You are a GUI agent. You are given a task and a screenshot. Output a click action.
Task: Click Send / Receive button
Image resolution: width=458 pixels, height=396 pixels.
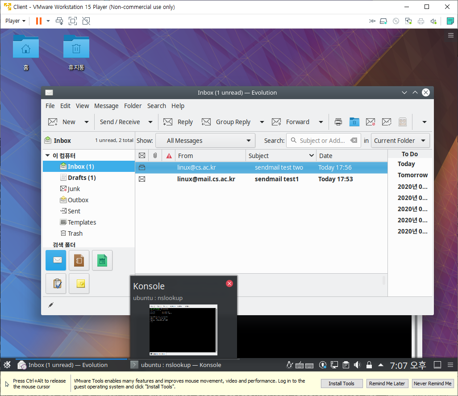pyautogui.click(x=120, y=122)
